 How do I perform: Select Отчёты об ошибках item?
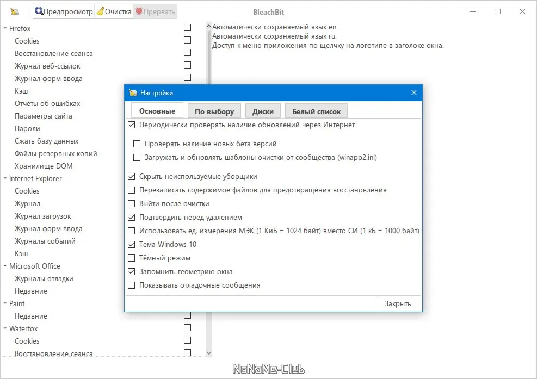coord(47,103)
